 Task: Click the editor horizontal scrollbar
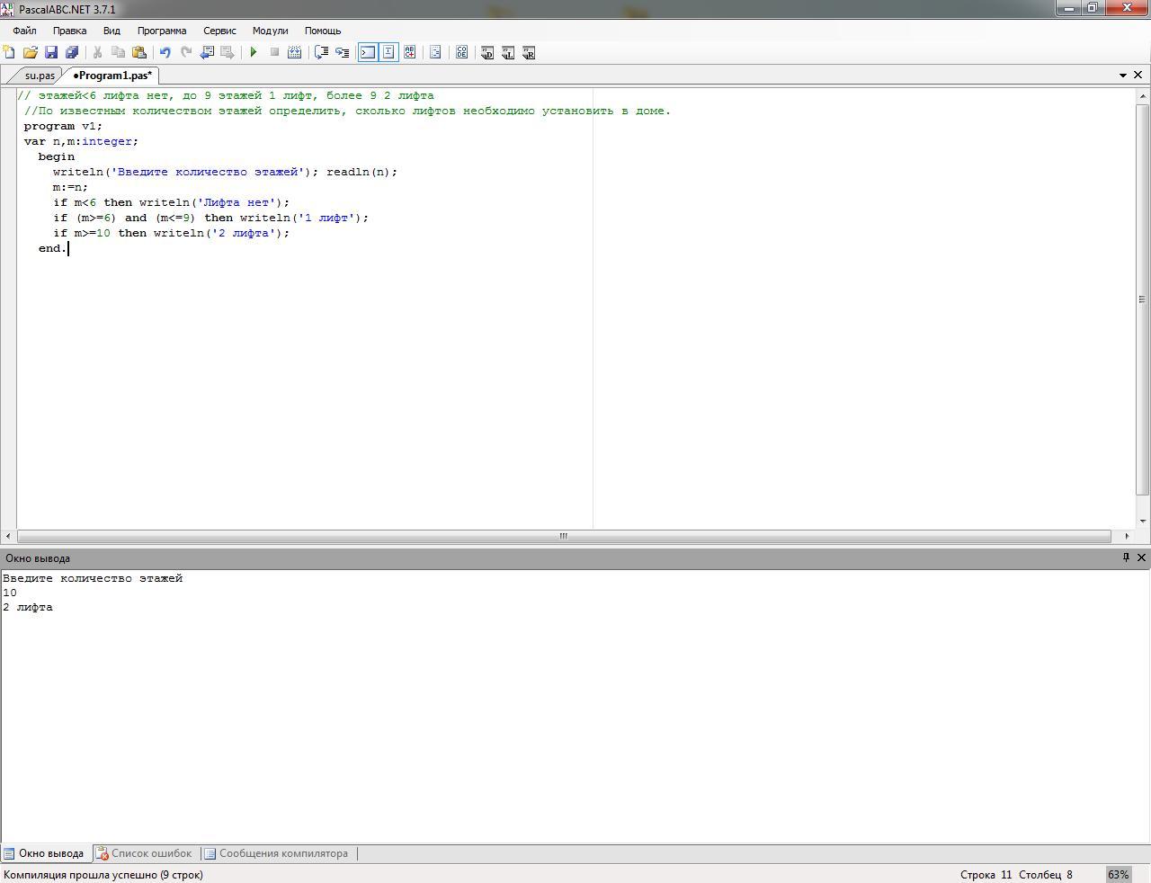click(x=563, y=536)
